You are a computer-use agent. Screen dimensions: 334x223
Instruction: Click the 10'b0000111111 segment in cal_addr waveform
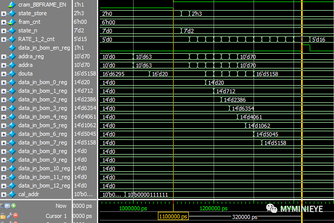[x=148, y=195]
